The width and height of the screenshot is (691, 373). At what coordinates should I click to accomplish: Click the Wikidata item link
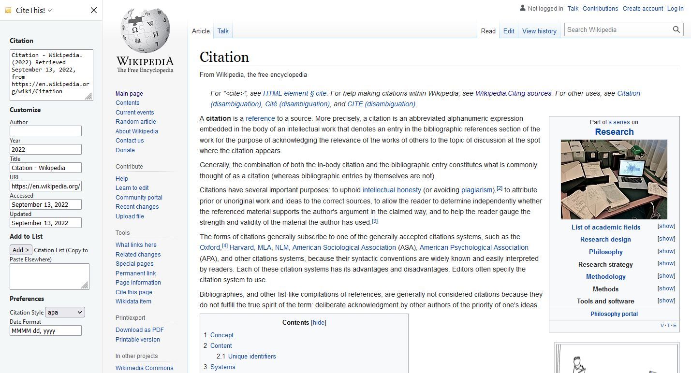pos(133,301)
